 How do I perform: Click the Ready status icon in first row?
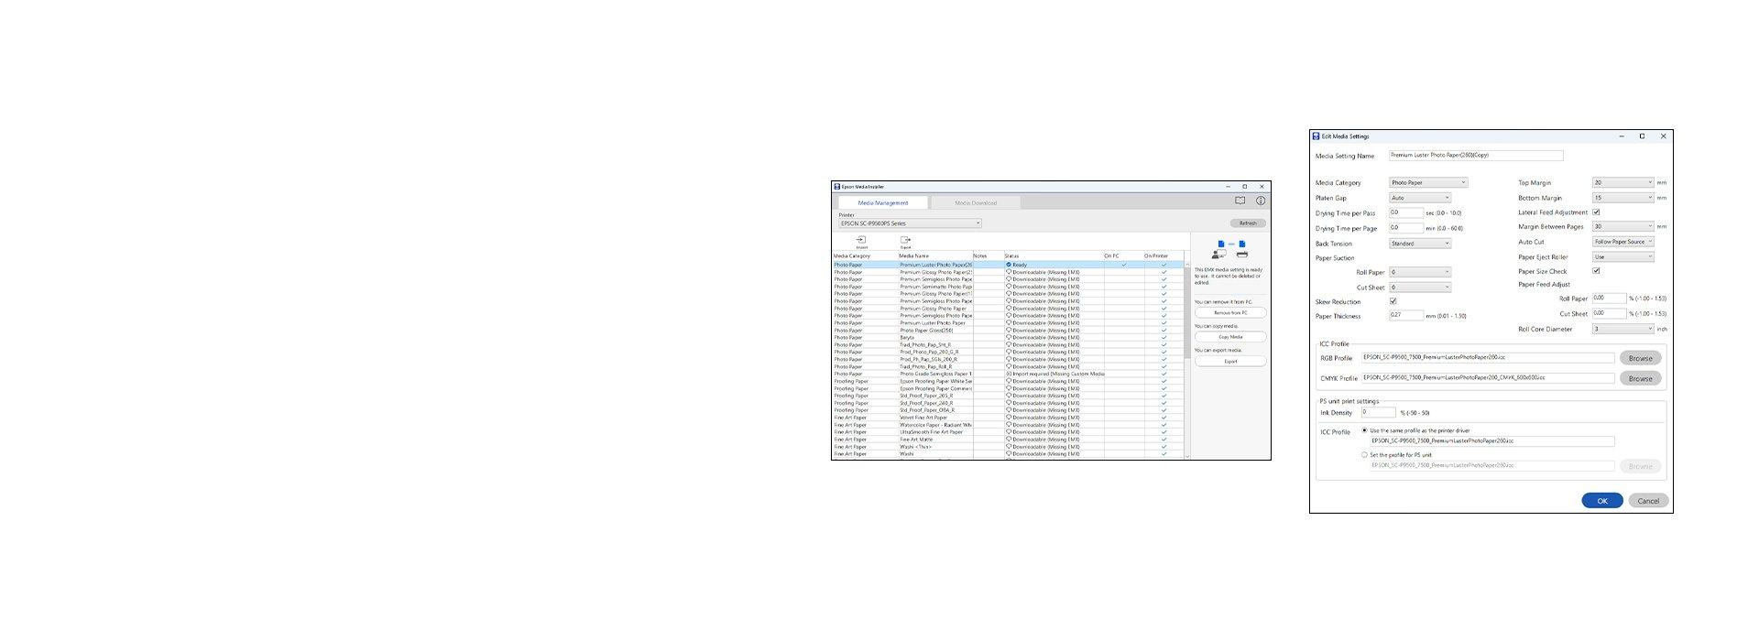pyautogui.click(x=1009, y=265)
